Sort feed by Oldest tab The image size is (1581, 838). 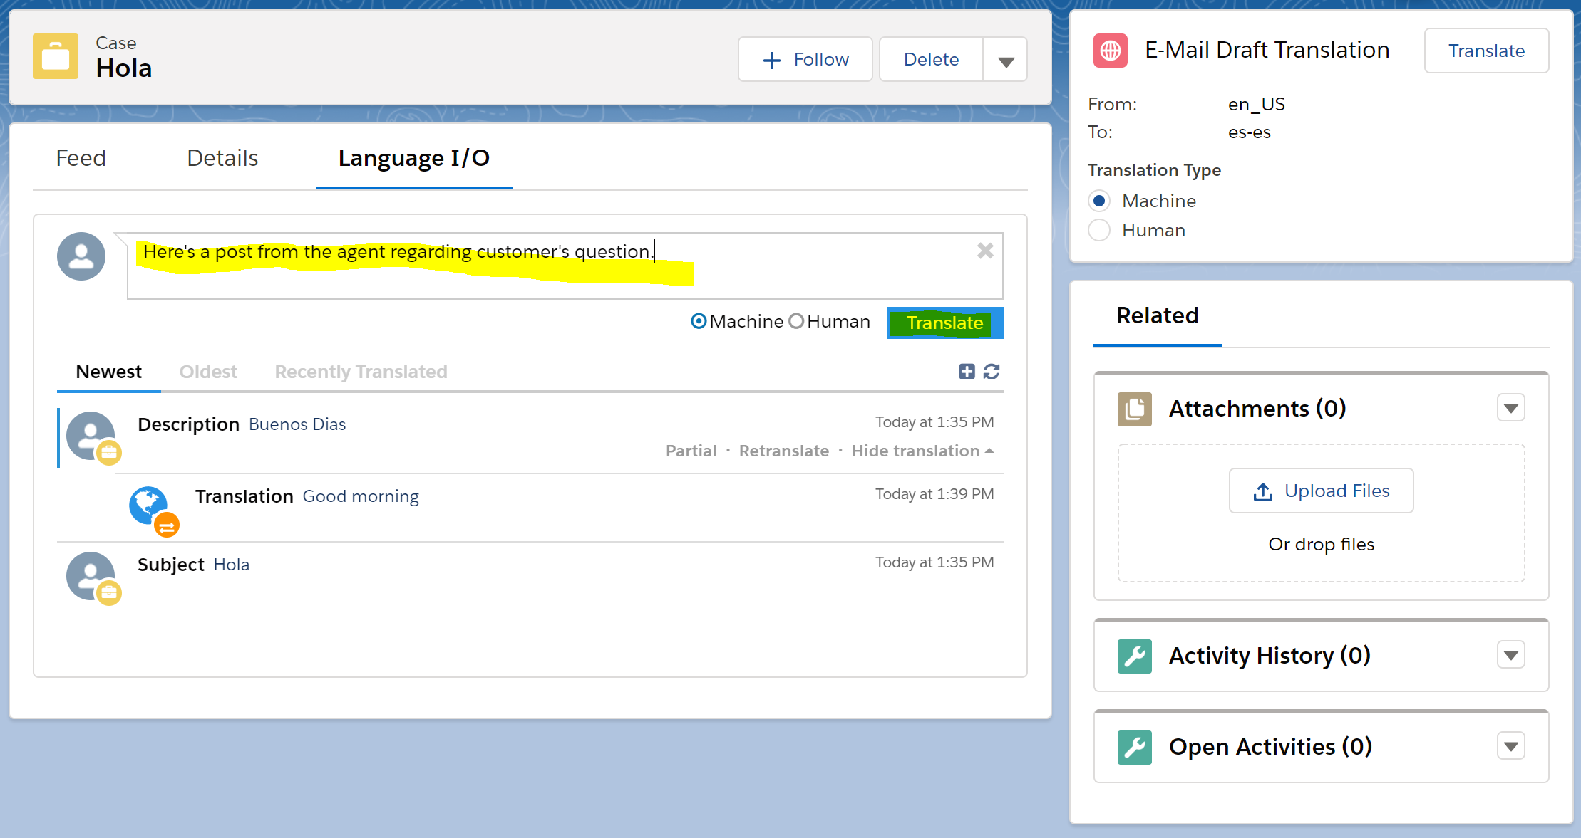pyautogui.click(x=208, y=372)
